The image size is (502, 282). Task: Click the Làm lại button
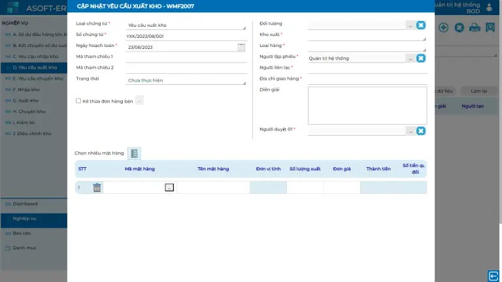click(479, 91)
